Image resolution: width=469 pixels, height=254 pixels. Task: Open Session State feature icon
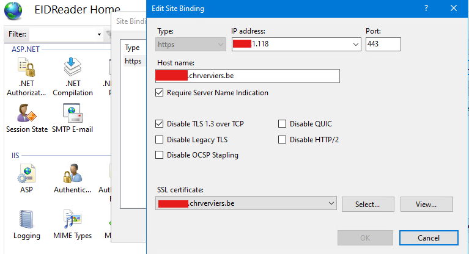[27, 113]
